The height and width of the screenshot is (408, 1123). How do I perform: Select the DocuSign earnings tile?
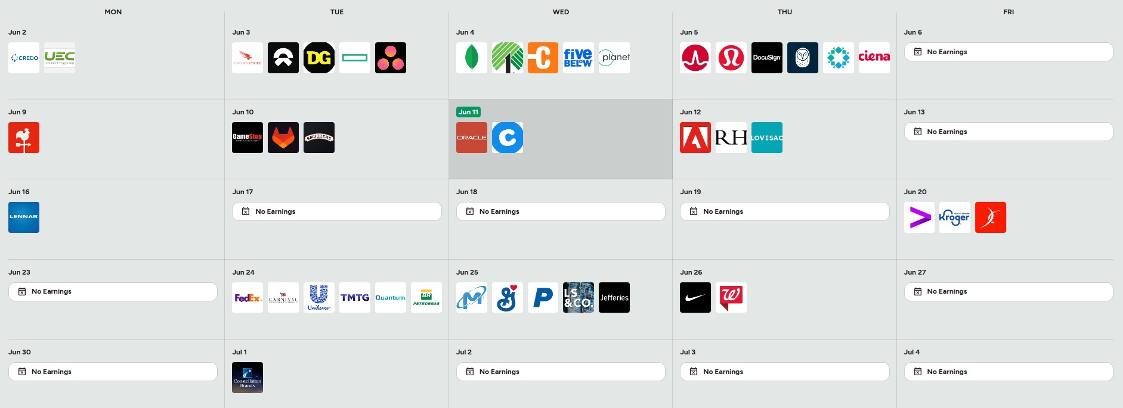[767, 58]
